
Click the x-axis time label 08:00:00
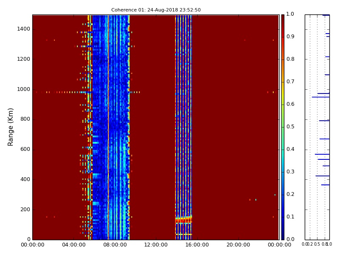[x=115, y=245]
